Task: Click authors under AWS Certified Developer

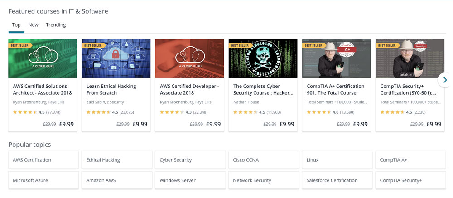Action: 185,102
